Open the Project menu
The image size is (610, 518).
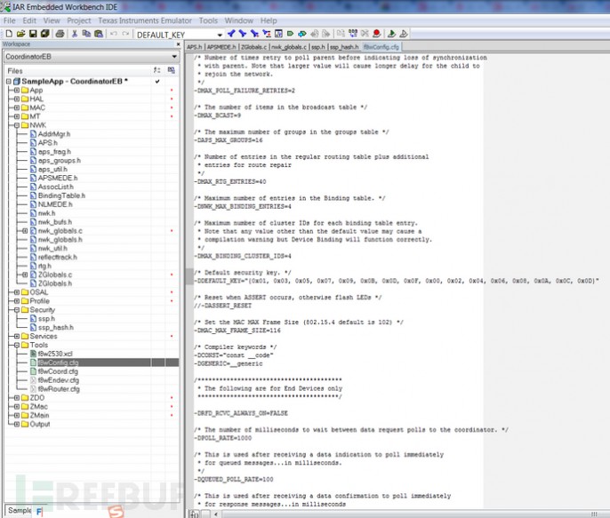coord(79,20)
